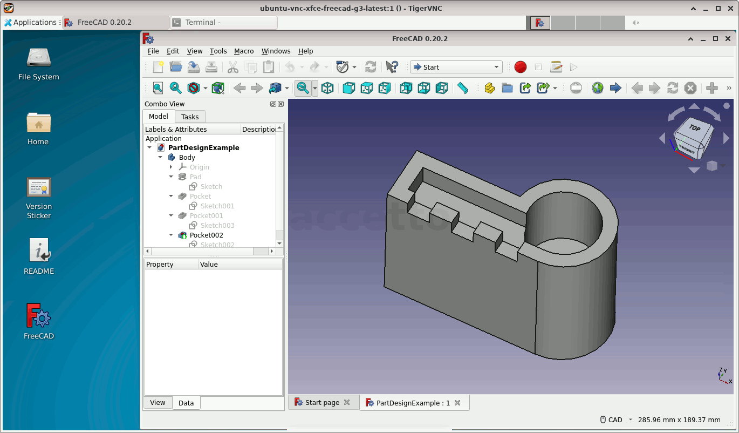The width and height of the screenshot is (739, 433).
Task: Toggle floating of Combo View panel
Action: (x=273, y=104)
